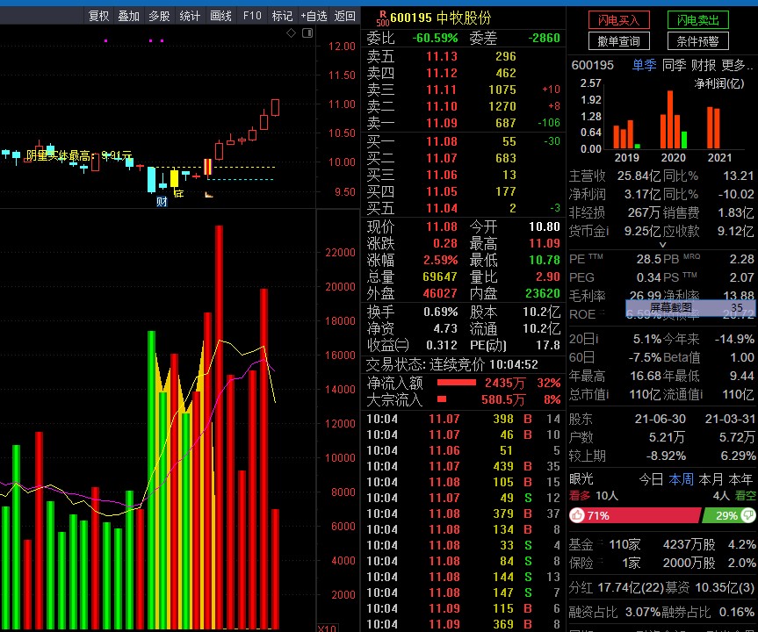Open 撤单查询 order cancel query
758x632 pixels.
618,41
